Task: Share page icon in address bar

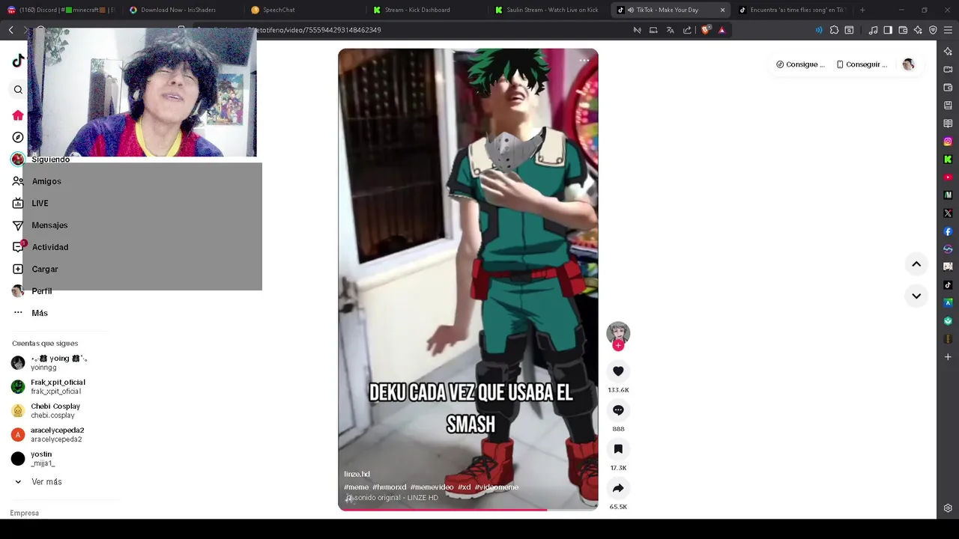Action: (687, 30)
